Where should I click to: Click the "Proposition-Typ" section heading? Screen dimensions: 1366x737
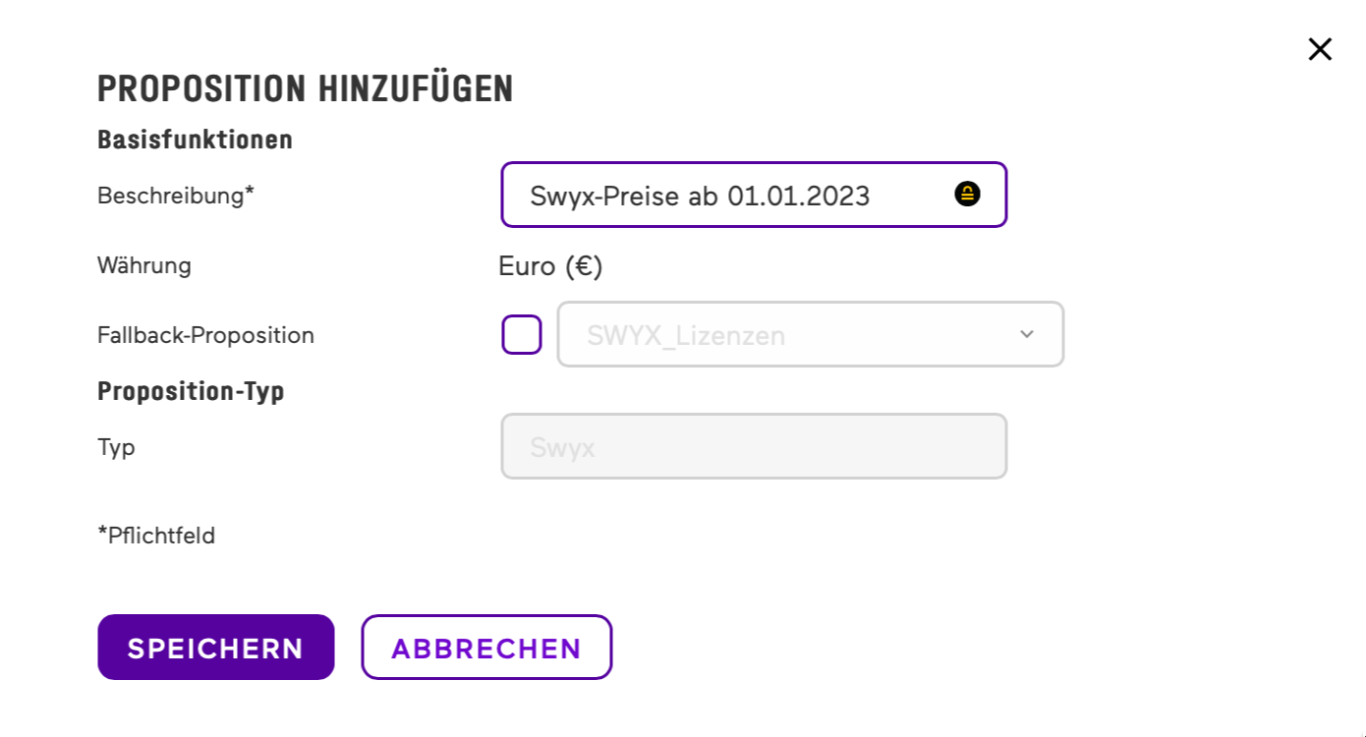point(191,391)
